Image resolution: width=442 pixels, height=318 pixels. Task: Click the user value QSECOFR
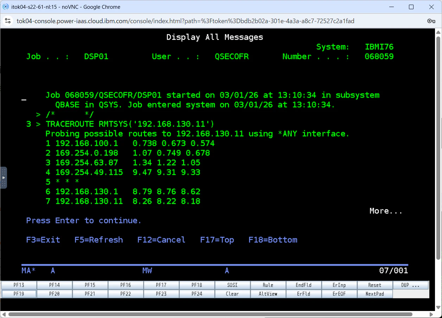tap(232, 57)
